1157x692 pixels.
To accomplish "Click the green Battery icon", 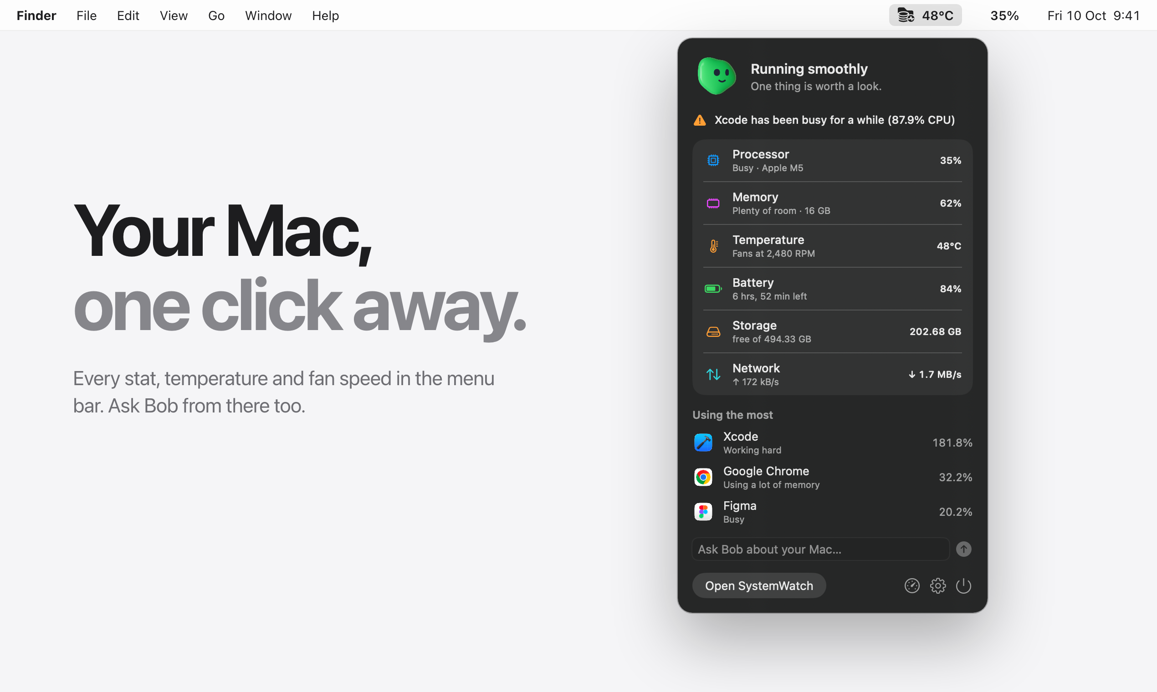I will (x=713, y=289).
